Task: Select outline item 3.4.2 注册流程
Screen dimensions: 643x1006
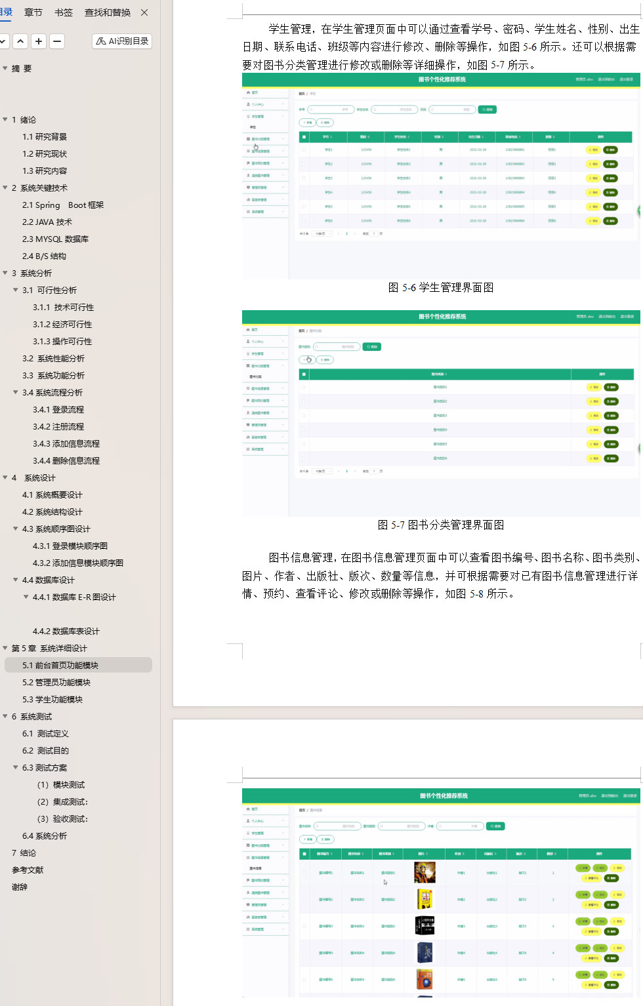Action: tap(58, 426)
